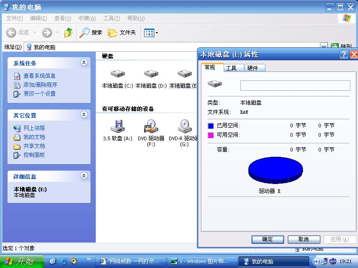Collapse the 详细信息 panel
This screenshot has height=268, width=358.
[x=84, y=176]
